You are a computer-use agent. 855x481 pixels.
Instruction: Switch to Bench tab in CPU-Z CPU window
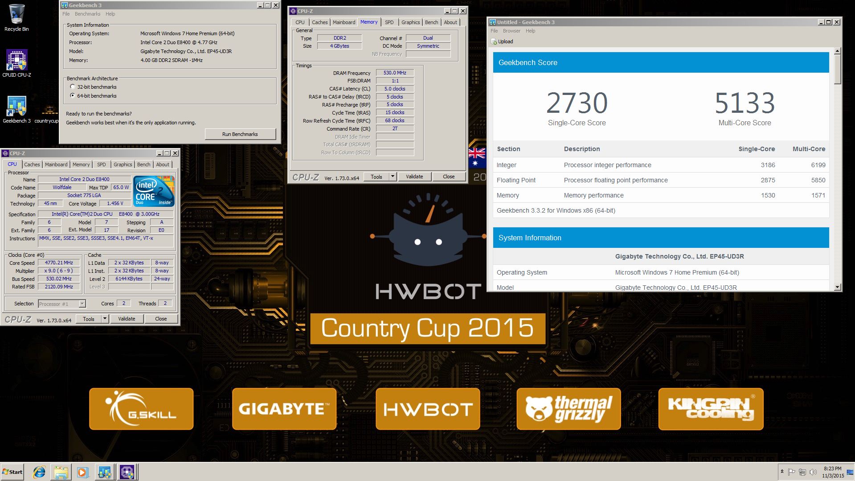point(143,164)
